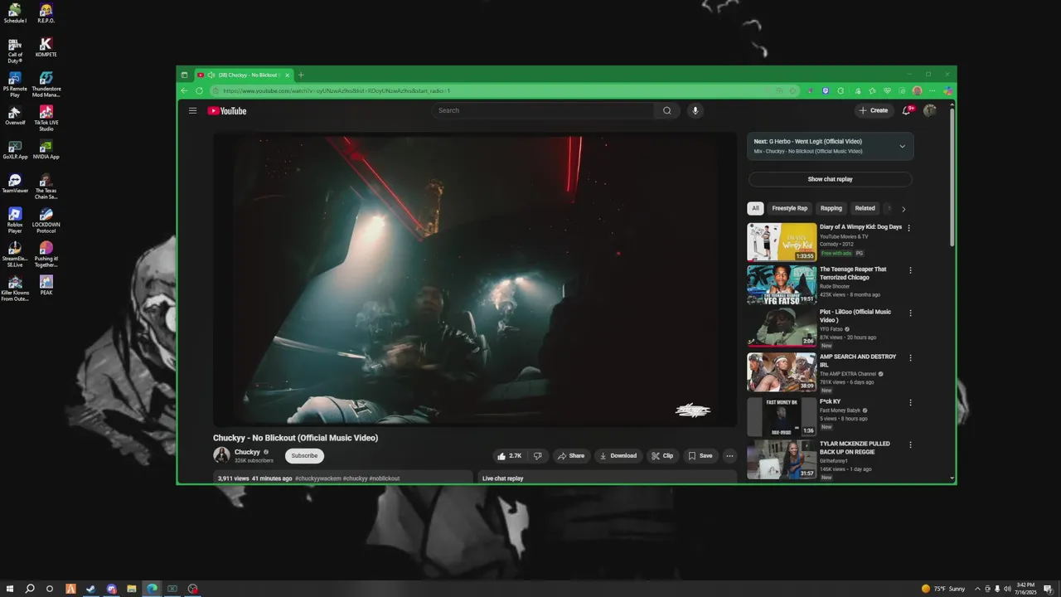Open the 75°F Sunny weather widget

[x=943, y=589]
